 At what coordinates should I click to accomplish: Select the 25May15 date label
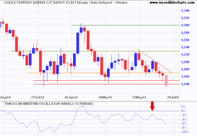[139, 97]
